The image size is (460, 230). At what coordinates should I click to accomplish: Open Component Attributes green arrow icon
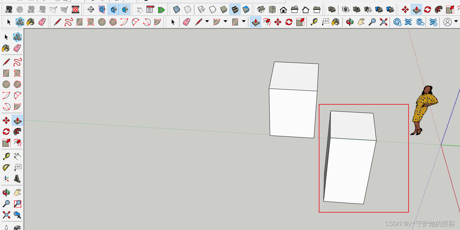tap(161, 10)
